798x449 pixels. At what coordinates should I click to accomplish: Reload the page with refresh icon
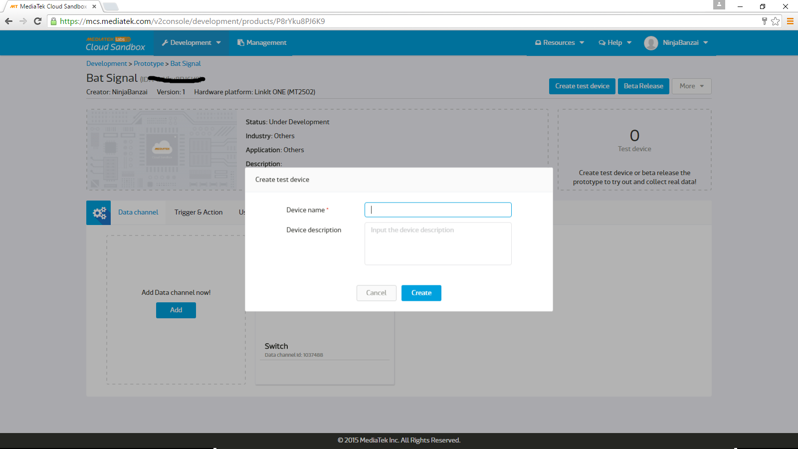tap(37, 21)
